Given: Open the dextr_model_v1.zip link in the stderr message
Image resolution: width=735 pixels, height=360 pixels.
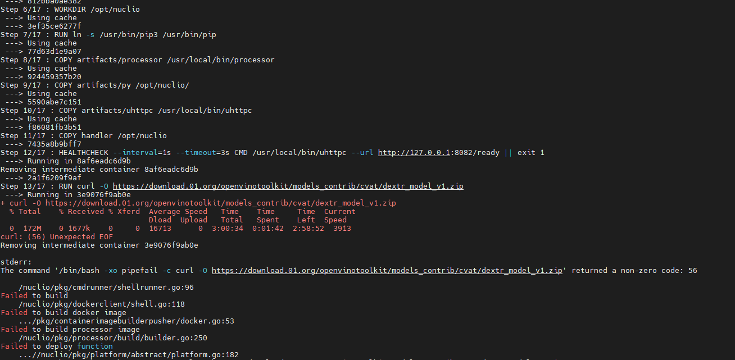Looking at the screenshot, I should (387, 270).
